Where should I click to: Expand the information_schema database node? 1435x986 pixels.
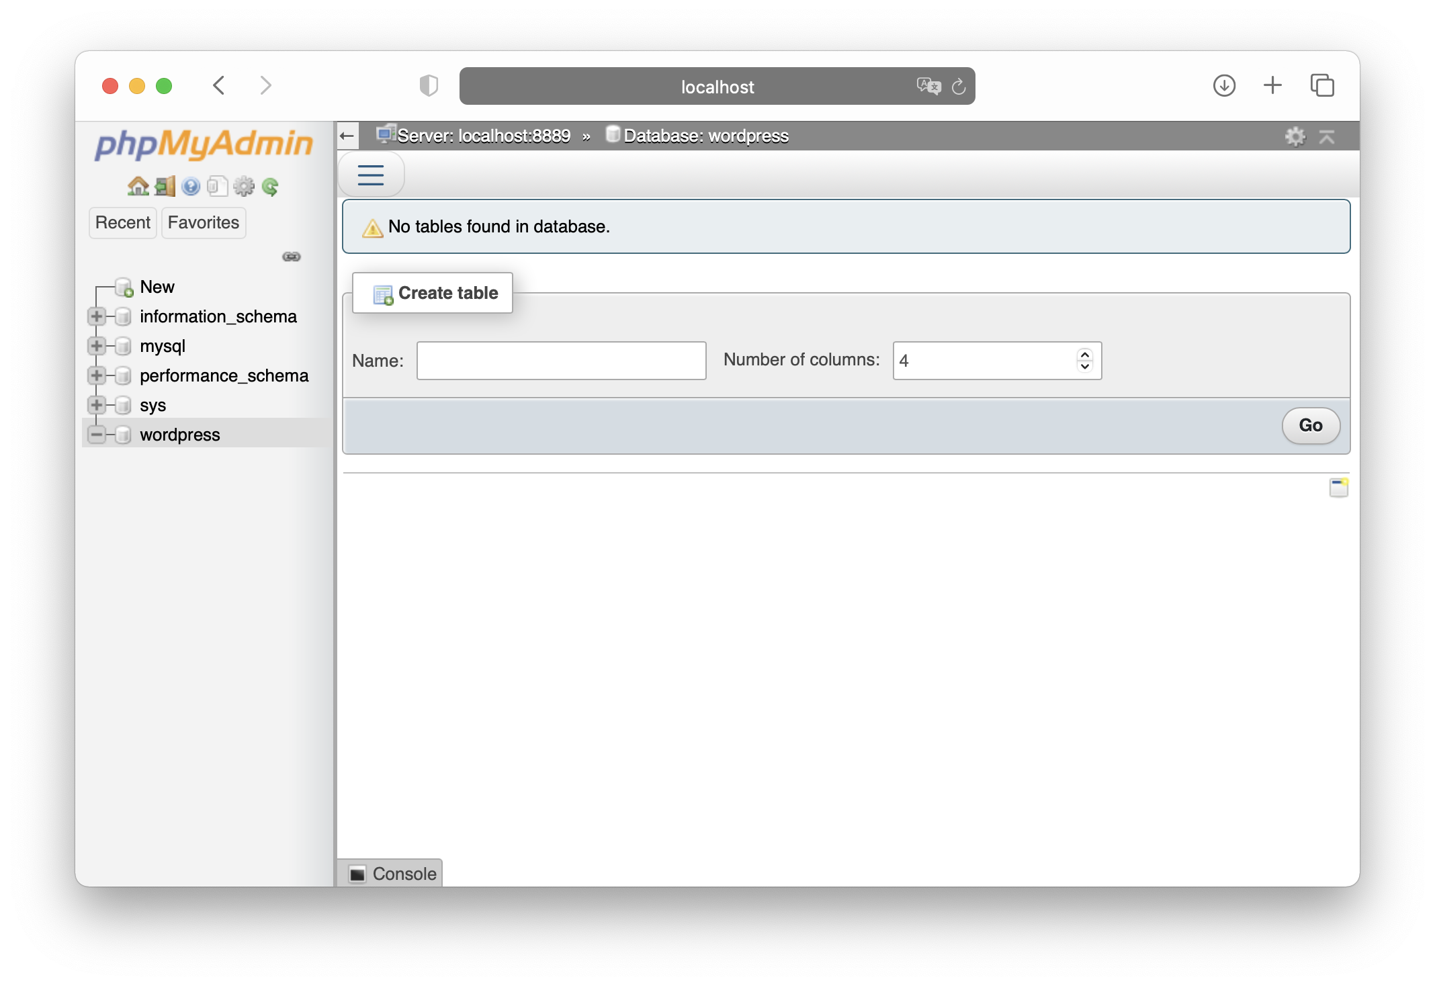coord(97,316)
